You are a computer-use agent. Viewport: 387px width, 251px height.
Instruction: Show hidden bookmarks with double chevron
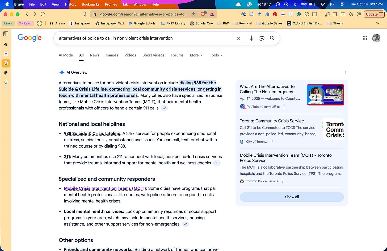[x=377, y=23]
